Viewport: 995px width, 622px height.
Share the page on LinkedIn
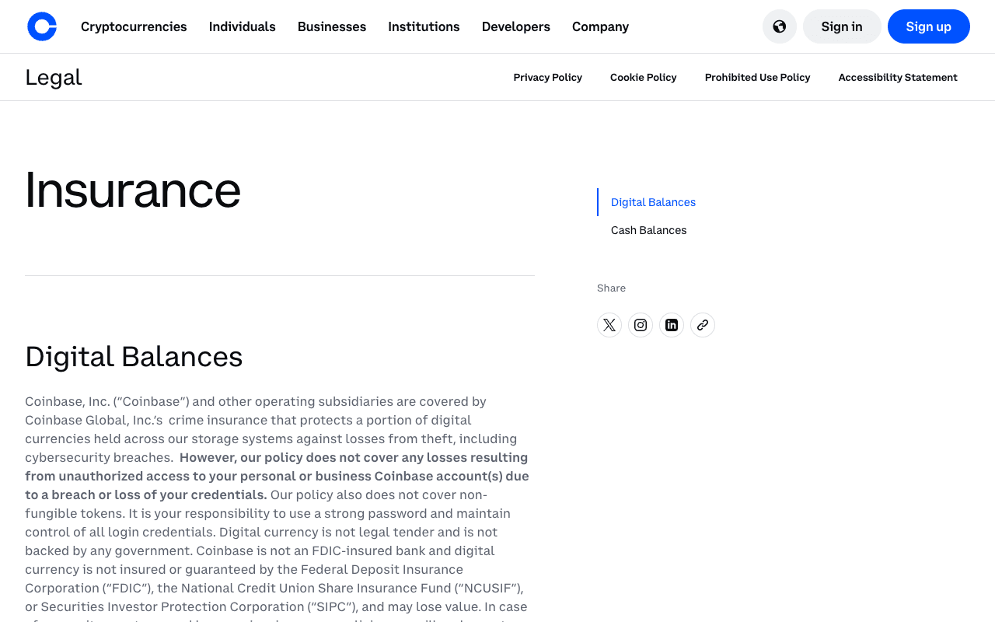tap(672, 325)
